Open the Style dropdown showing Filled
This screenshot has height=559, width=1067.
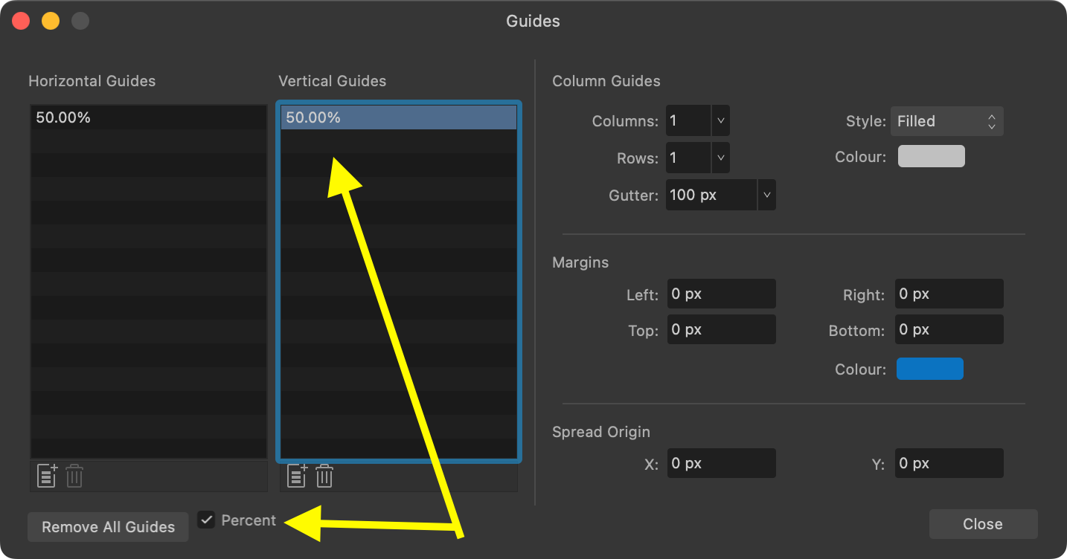click(x=946, y=120)
